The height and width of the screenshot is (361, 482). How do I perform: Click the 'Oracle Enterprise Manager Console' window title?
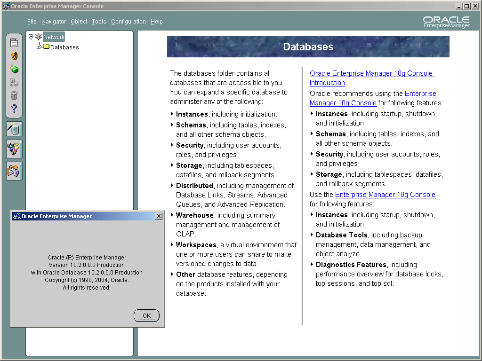pyautogui.click(x=57, y=6)
